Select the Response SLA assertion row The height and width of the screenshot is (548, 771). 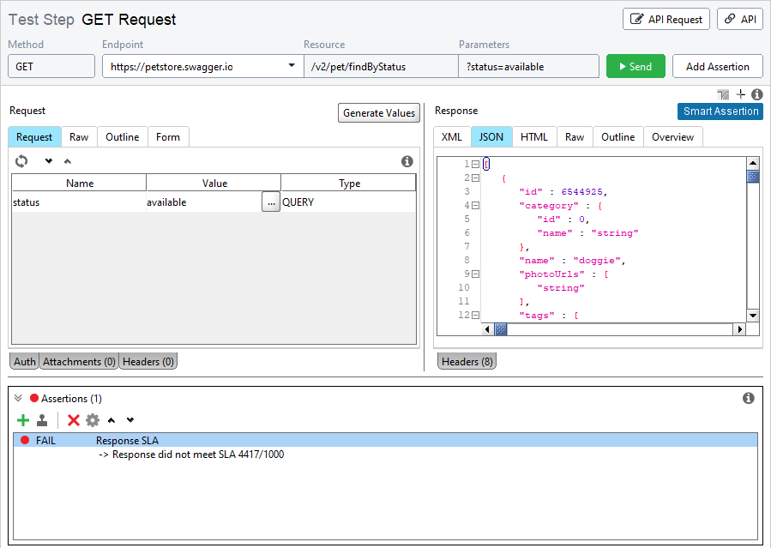386,440
